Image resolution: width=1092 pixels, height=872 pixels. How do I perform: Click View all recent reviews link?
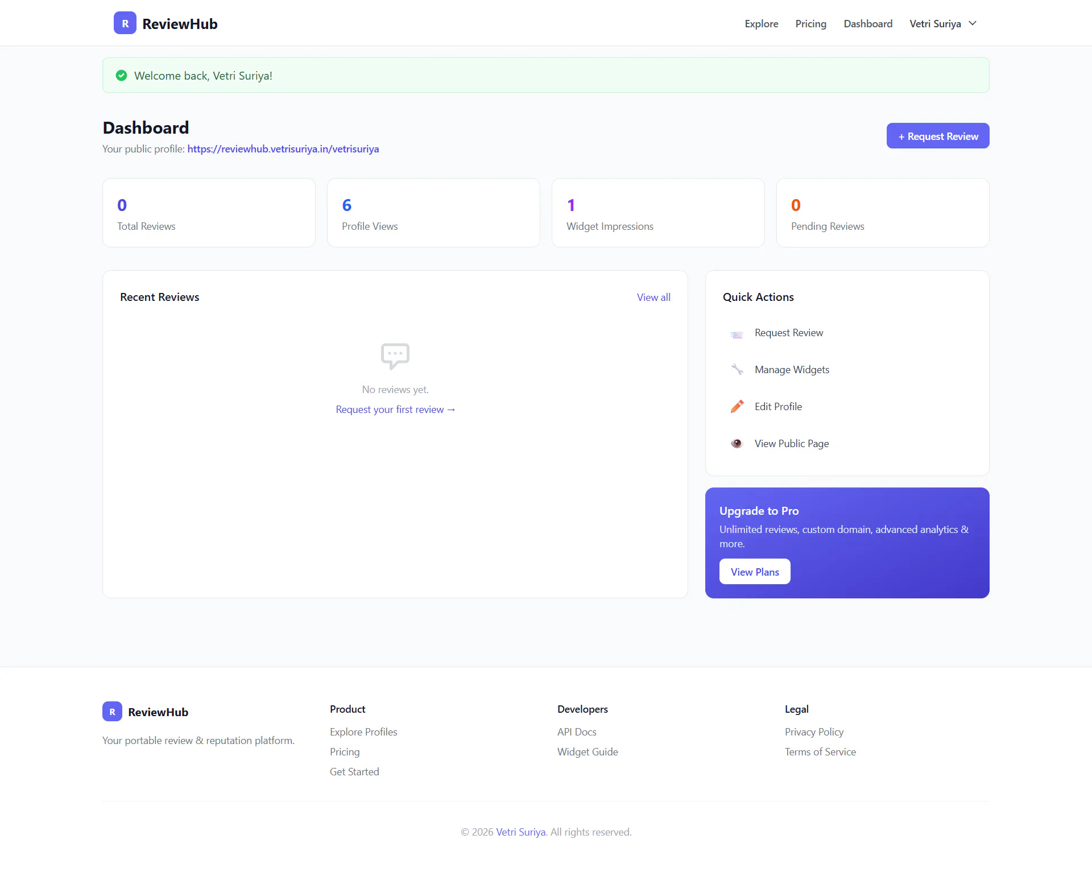653,297
